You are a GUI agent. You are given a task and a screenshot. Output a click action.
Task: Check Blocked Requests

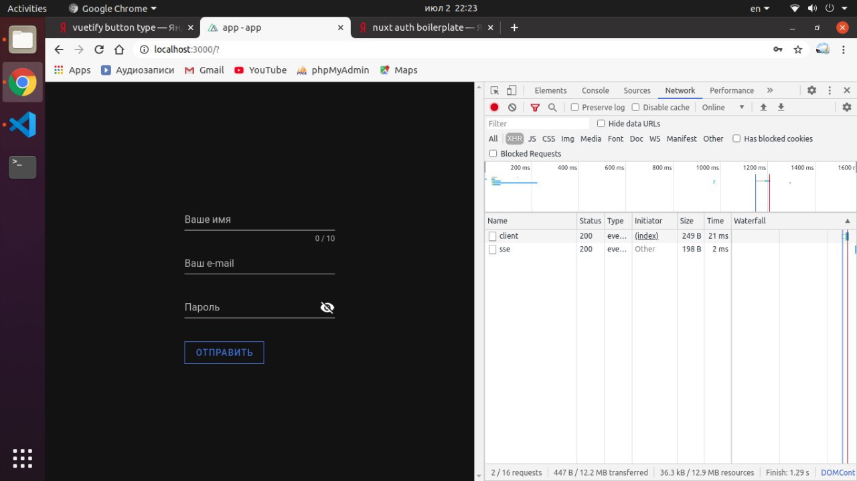click(x=493, y=154)
